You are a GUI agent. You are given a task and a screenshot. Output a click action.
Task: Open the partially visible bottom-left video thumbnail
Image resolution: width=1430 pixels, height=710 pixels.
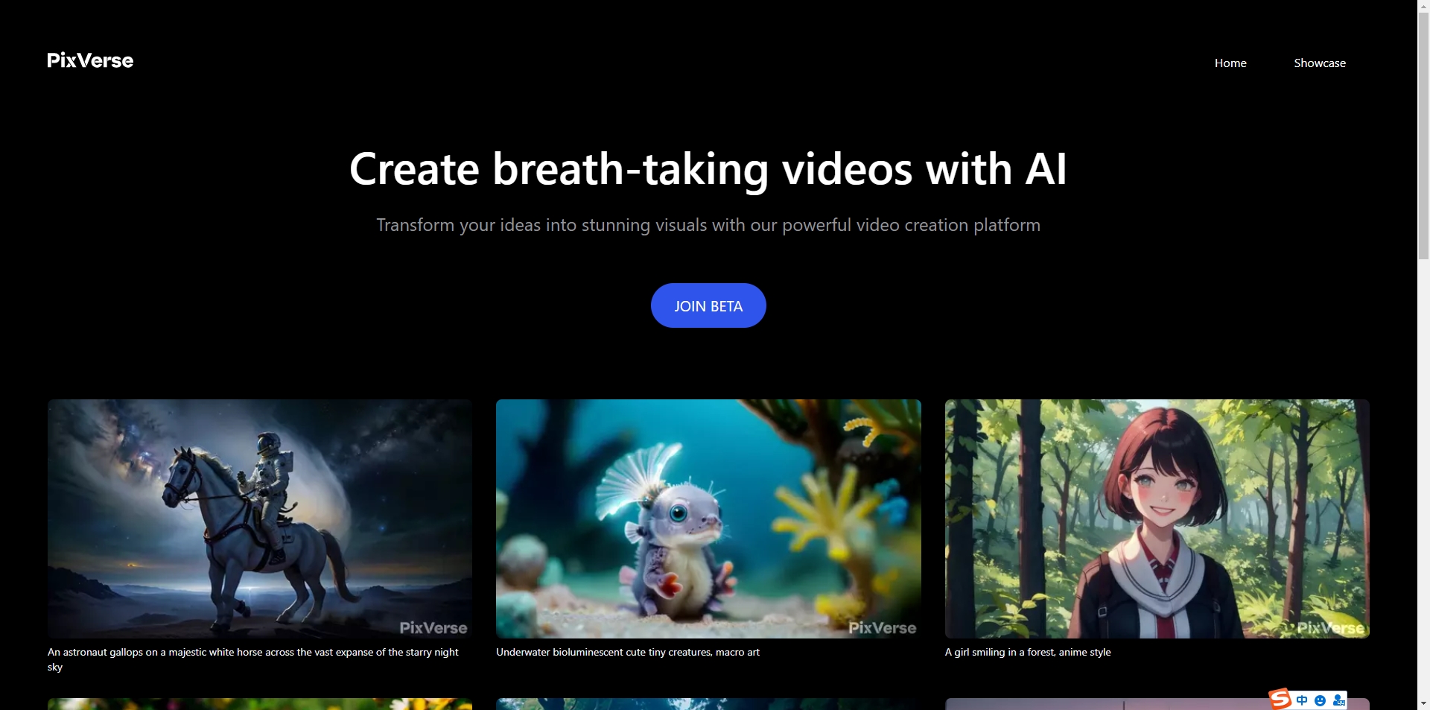(x=259, y=704)
